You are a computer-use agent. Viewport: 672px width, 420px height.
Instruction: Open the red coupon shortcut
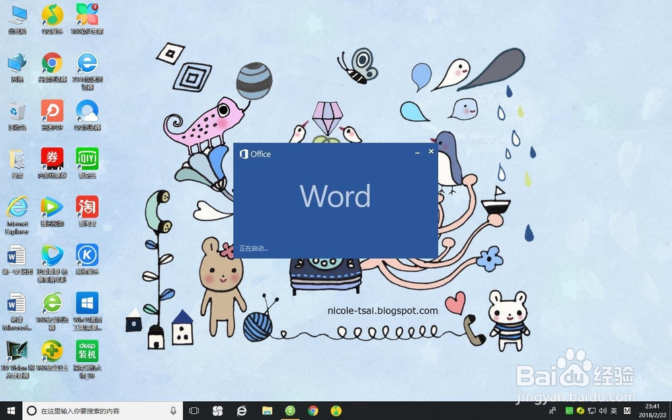coord(52,163)
